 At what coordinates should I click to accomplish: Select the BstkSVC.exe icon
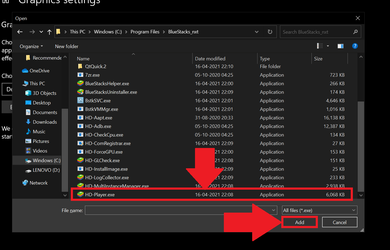pyautogui.click(x=80, y=100)
